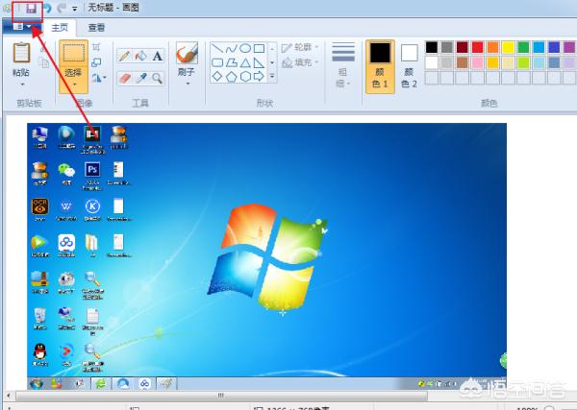Expand the 粘贴 paste options arrow
This screenshot has width=577, height=410.
click(22, 84)
